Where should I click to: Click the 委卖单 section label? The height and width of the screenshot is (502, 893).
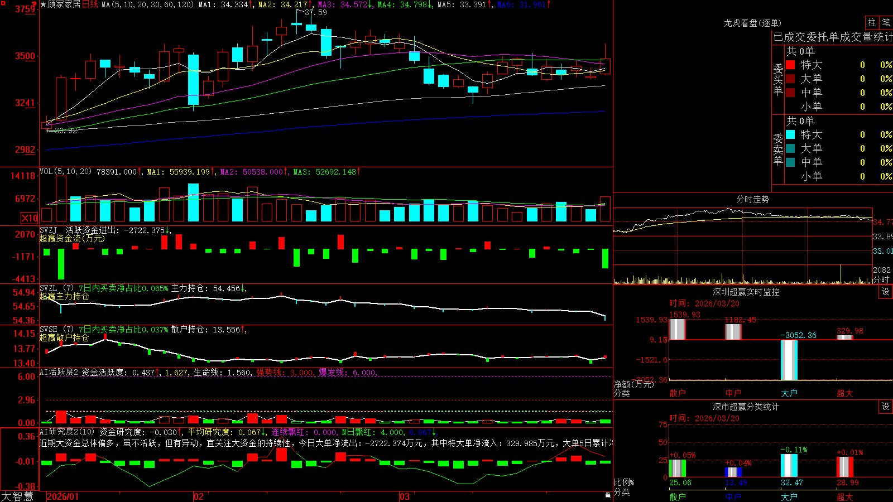(x=778, y=149)
